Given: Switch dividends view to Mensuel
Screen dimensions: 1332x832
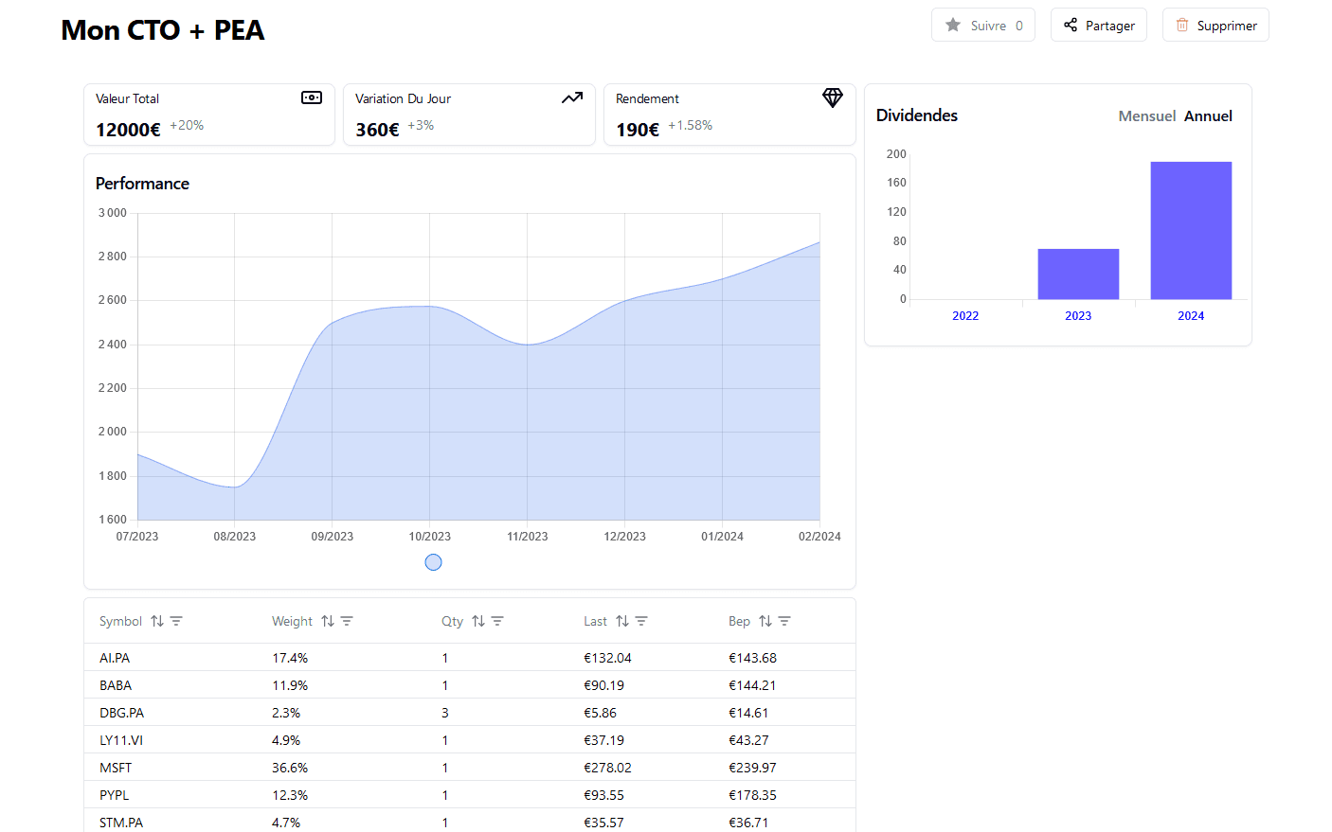Looking at the screenshot, I should tap(1146, 115).
